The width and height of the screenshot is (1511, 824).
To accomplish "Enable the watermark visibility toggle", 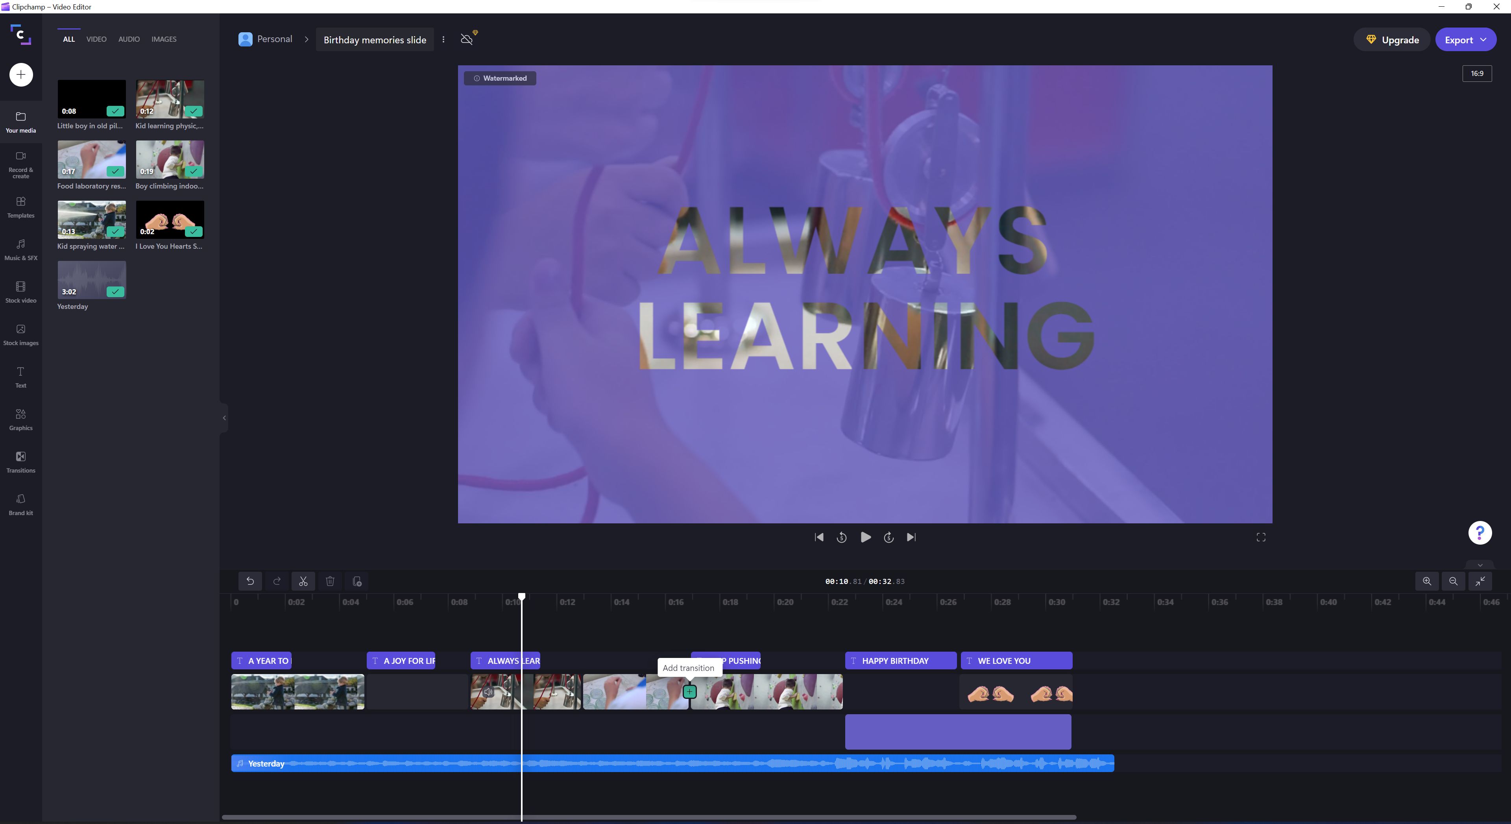I will 499,78.
